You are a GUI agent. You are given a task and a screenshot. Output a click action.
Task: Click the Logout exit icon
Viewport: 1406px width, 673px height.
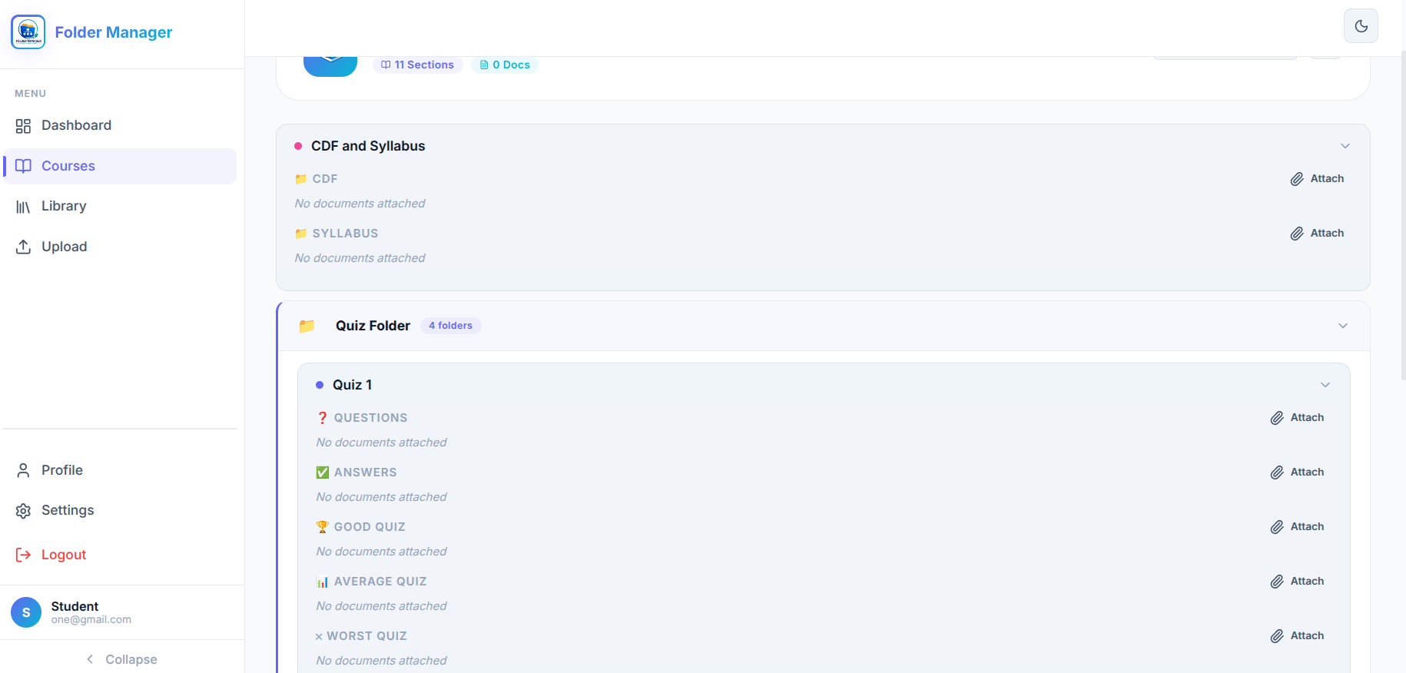(x=24, y=555)
